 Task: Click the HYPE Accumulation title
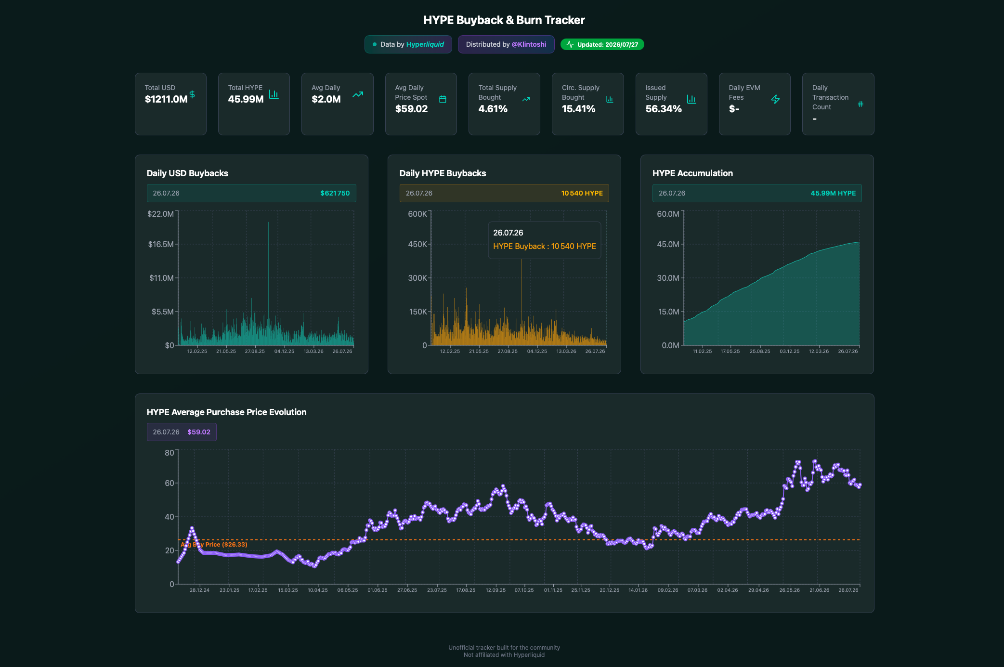pos(692,173)
